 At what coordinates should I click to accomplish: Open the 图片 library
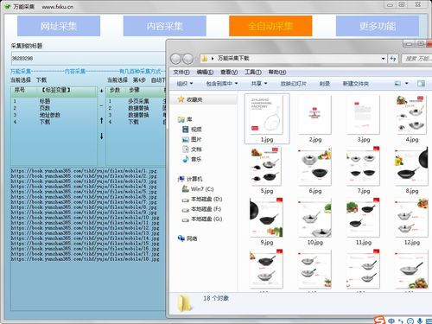pos(192,139)
